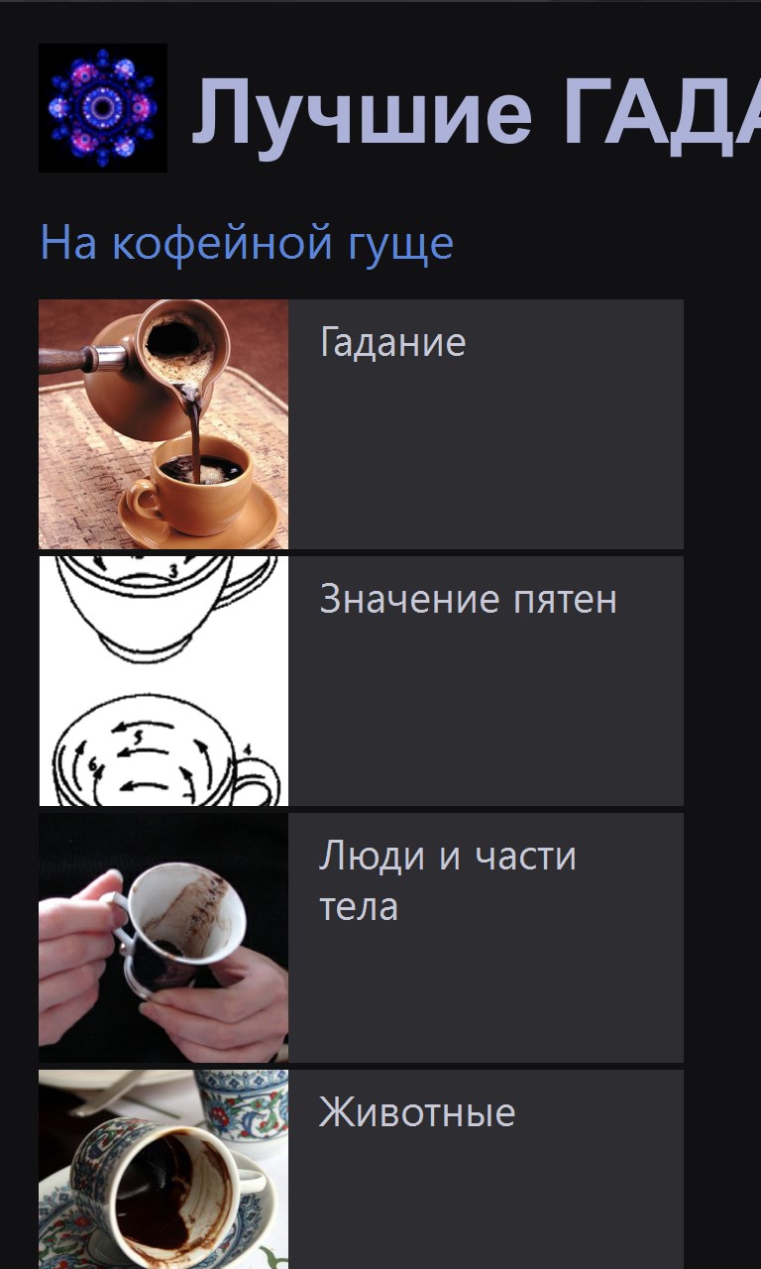Click the "Лучшие ГАДА" title text
The height and width of the screenshot is (1269, 761).
click(x=476, y=109)
